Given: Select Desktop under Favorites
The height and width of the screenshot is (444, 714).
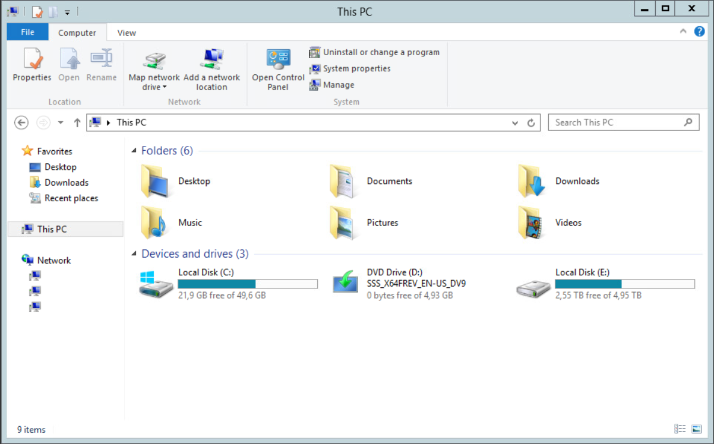Looking at the screenshot, I should tap(53, 167).
